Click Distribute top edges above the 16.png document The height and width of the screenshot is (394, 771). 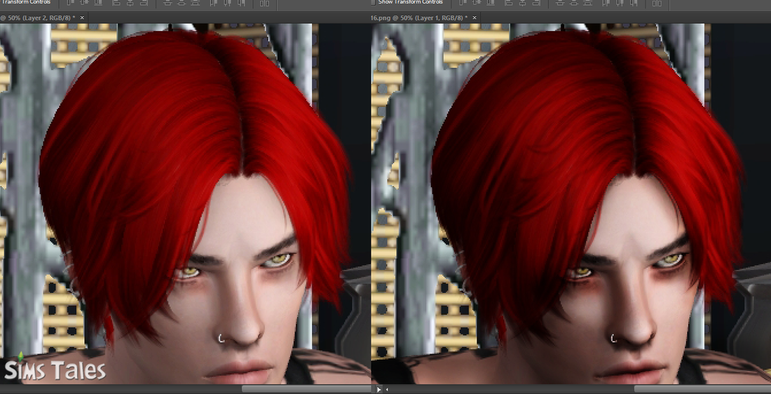coord(559,3)
